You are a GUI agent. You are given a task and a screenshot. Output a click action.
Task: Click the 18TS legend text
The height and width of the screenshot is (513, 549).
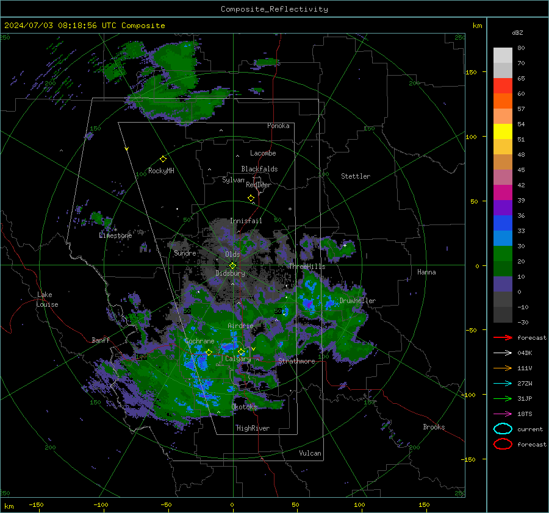pos(525,414)
